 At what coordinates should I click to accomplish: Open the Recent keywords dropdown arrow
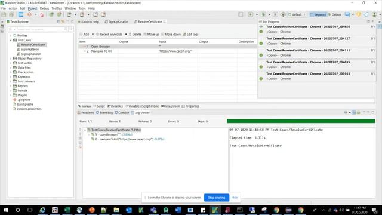click(x=126, y=35)
